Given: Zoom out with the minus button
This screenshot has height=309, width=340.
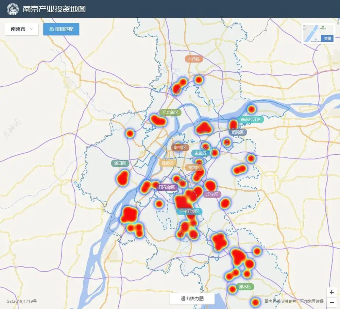Looking at the screenshot, I should (x=332, y=303).
